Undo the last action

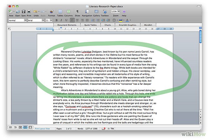pos(35,12)
